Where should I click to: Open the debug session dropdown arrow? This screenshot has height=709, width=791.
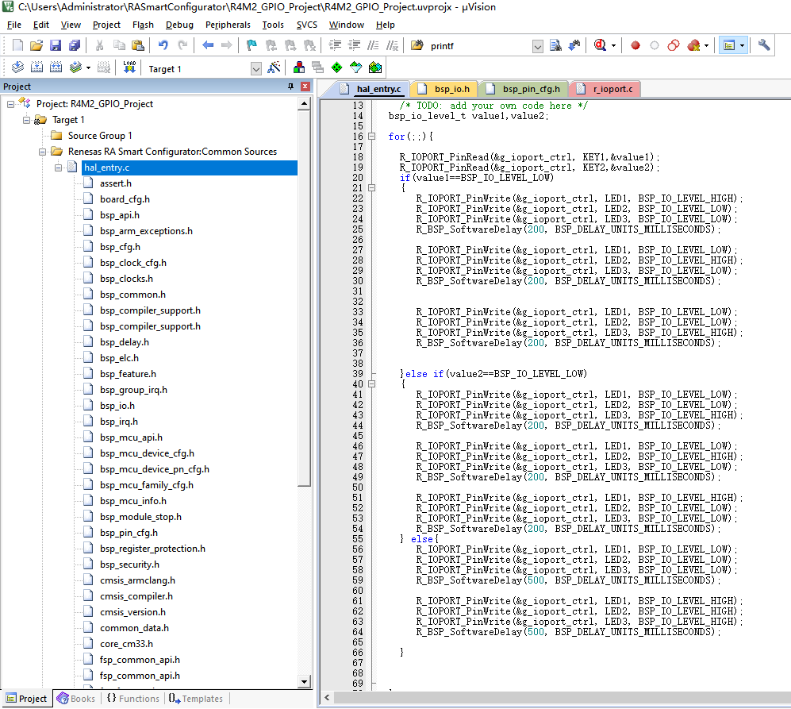point(613,45)
